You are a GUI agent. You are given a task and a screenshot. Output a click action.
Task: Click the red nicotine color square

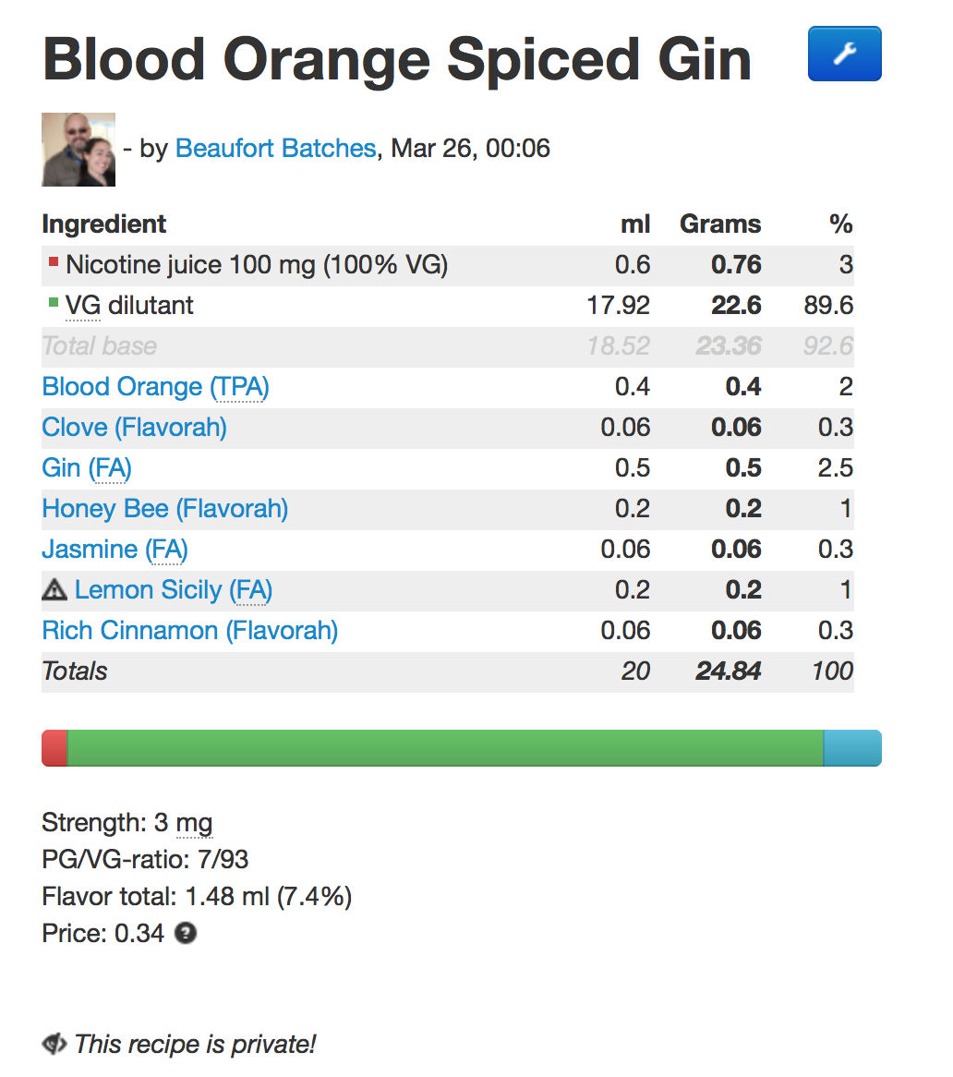(53, 261)
